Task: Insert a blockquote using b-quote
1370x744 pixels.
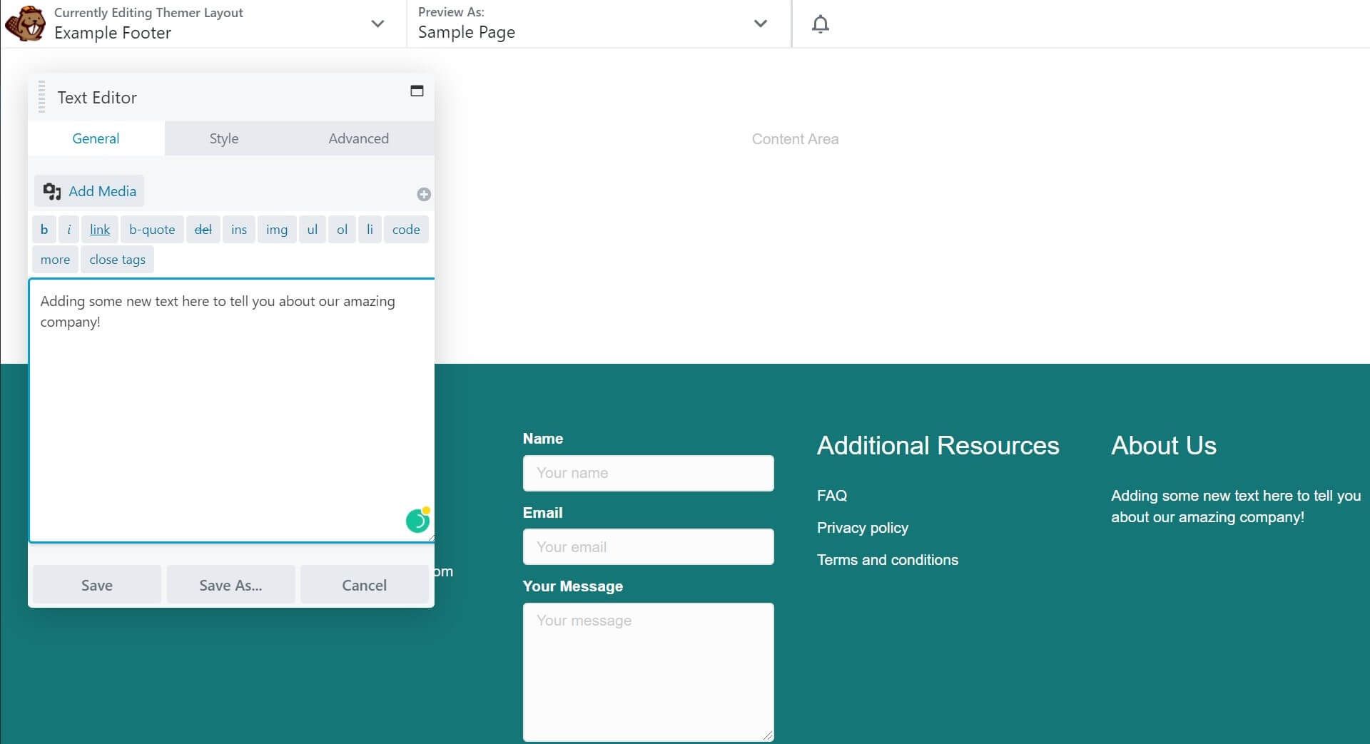Action: 151,229
